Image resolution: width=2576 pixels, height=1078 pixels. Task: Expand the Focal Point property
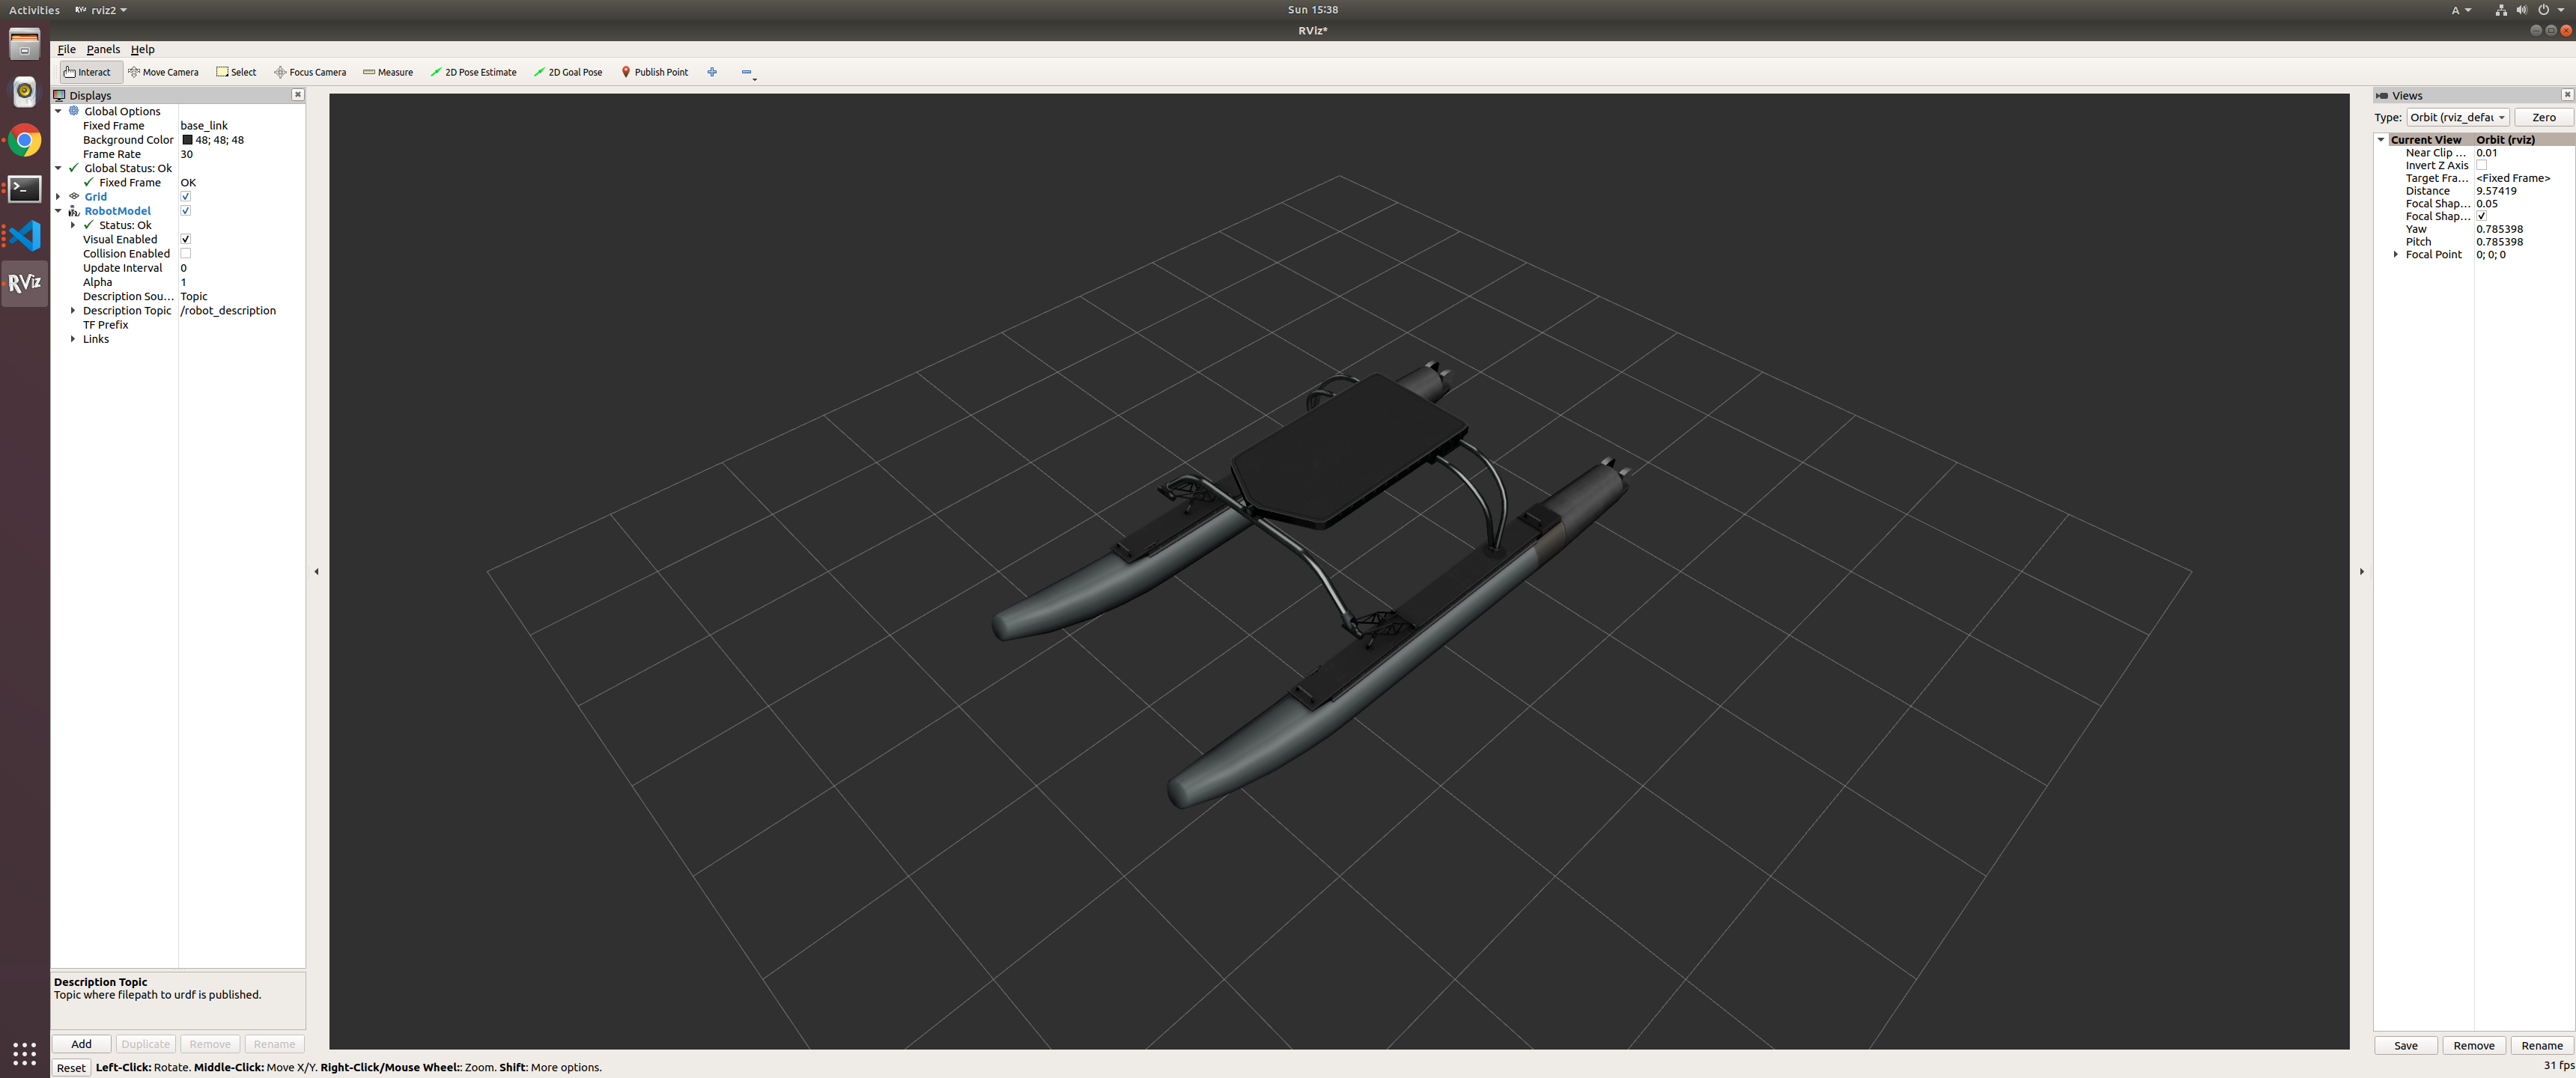tap(2395, 255)
